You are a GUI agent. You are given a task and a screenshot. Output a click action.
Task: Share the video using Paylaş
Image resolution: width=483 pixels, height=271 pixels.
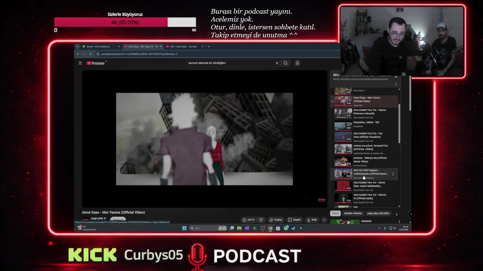click(x=275, y=220)
